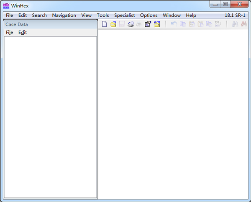This screenshot has width=251, height=202.
Task: Open the Window menu
Action: [172, 15]
